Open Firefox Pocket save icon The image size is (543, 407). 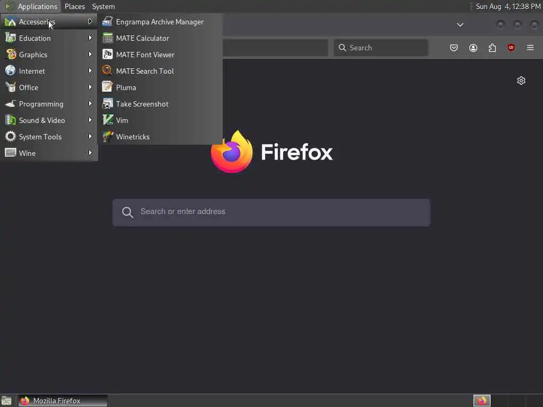[454, 48]
